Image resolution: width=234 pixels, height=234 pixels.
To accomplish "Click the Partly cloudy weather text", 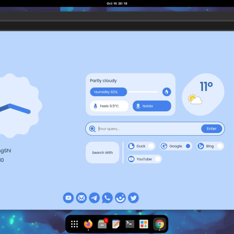I will pyautogui.click(x=103, y=80).
